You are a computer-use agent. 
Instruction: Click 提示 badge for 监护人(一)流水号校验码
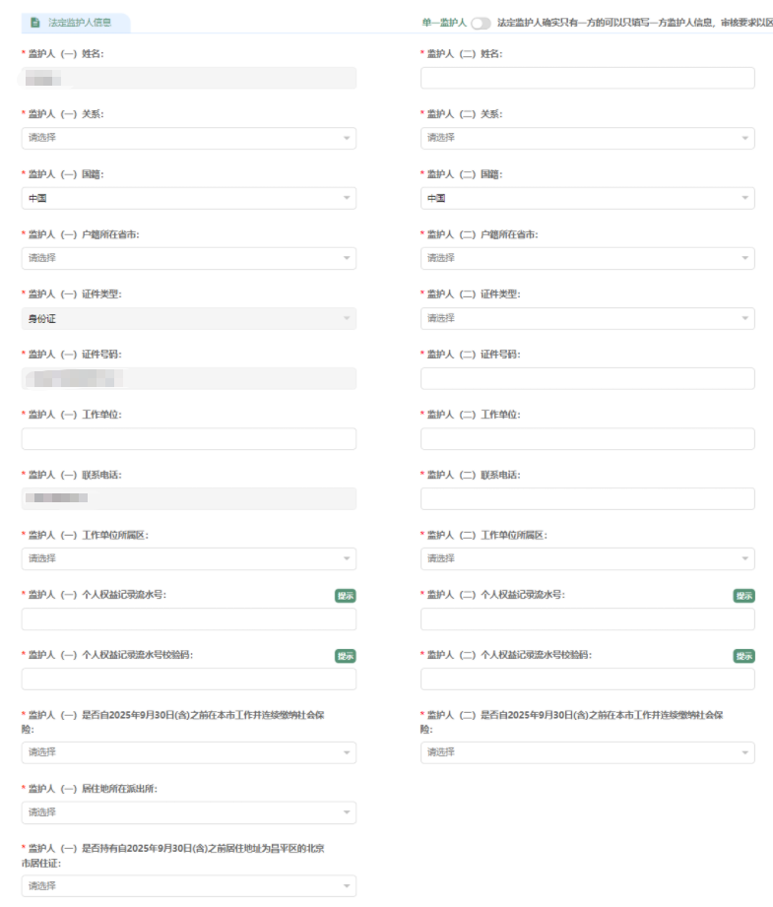pyautogui.click(x=346, y=656)
